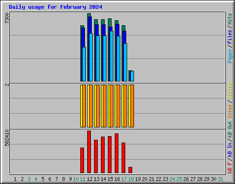The height and width of the screenshot is (184, 235).
Task: Click the yellow "Visits" legend label
Action: point(230,91)
